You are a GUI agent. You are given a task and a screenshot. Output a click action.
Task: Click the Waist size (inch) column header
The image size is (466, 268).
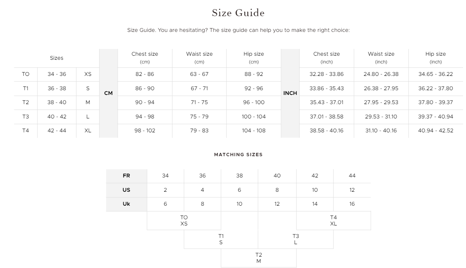pyautogui.click(x=381, y=58)
